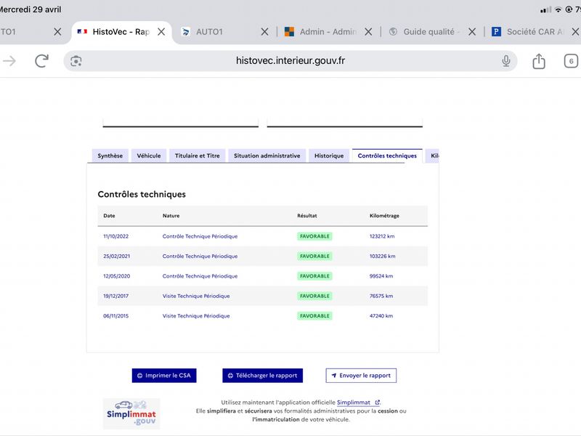Close the HistoVec browser tab
581x436 pixels.
pos(161,32)
